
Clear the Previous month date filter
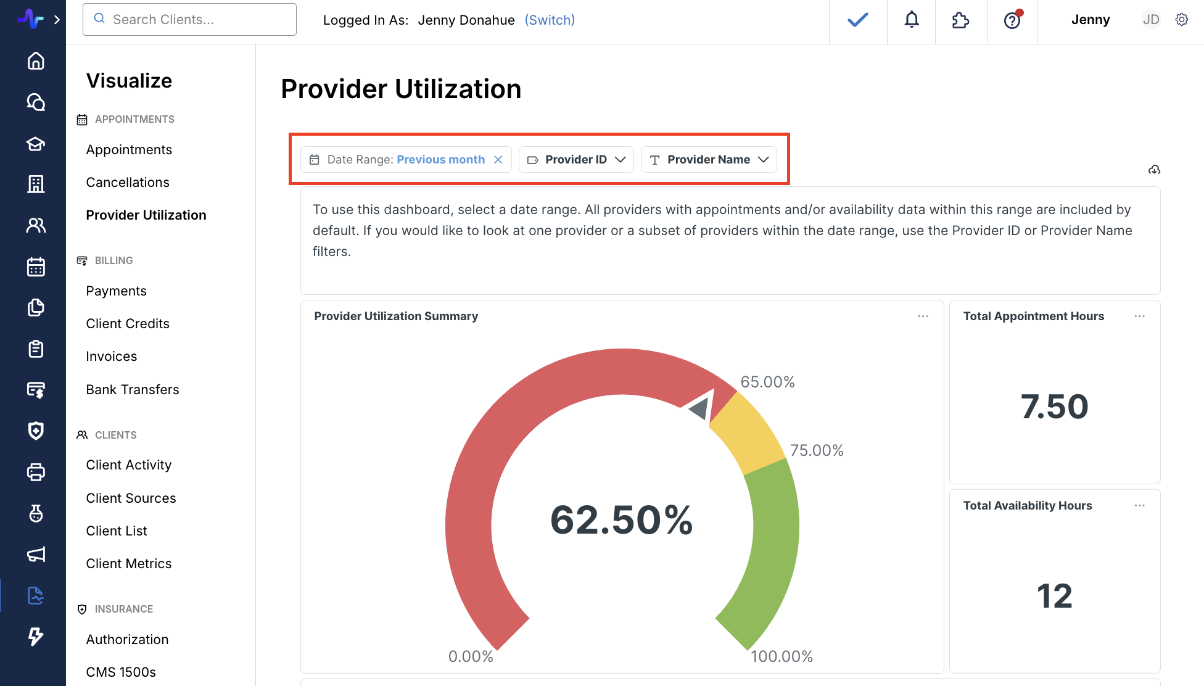(498, 160)
